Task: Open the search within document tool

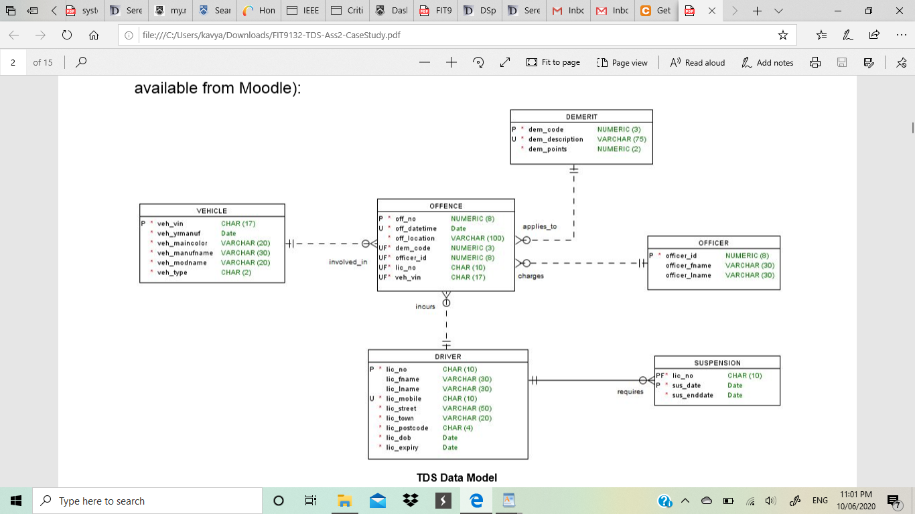Action: (80, 62)
